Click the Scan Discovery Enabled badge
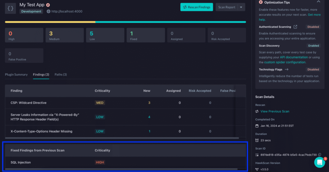This screenshot has width=329, height=172. tap(314, 46)
